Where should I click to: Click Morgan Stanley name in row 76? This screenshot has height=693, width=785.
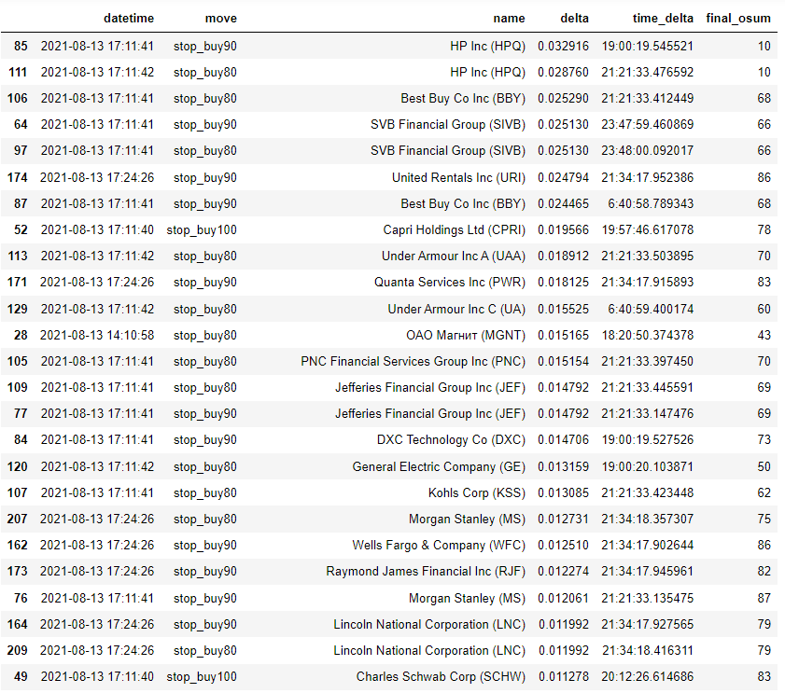pyautogui.click(x=467, y=599)
